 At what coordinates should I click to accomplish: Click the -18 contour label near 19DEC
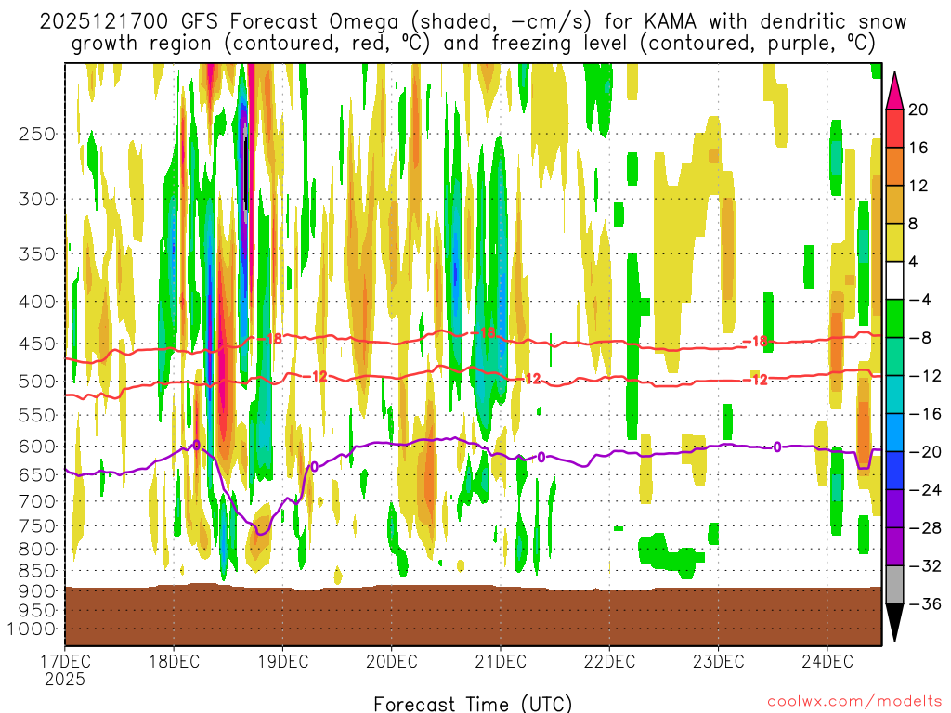click(270, 338)
